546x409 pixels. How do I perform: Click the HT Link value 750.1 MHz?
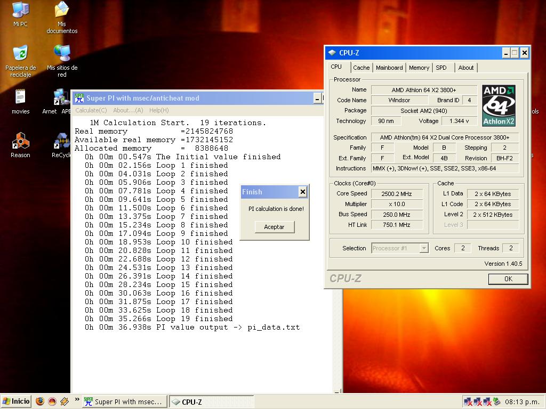397,225
